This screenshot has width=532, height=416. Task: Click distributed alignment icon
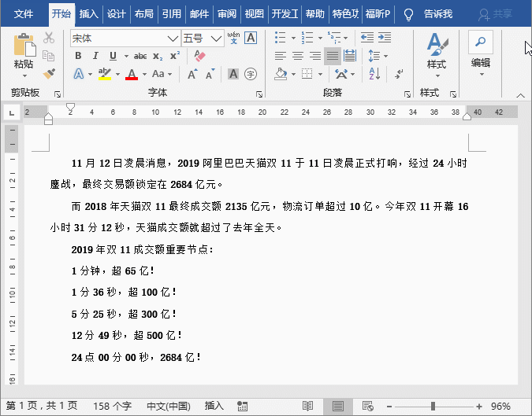(x=349, y=56)
